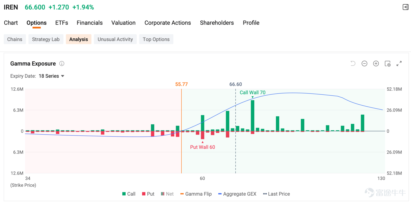Click the IREN ticker symbol
Image resolution: width=411 pixels, height=202 pixels.
pos(11,7)
